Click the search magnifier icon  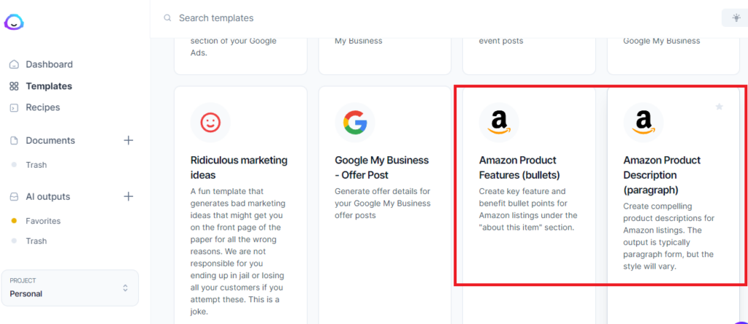(x=167, y=18)
